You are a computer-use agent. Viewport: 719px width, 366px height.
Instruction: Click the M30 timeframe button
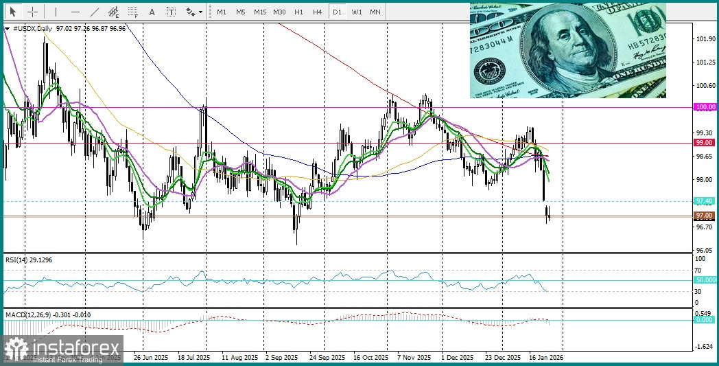click(x=279, y=12)
